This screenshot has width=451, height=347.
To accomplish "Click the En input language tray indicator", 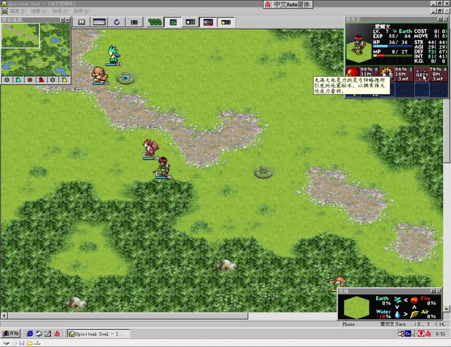I will click(x=408, y=334).
